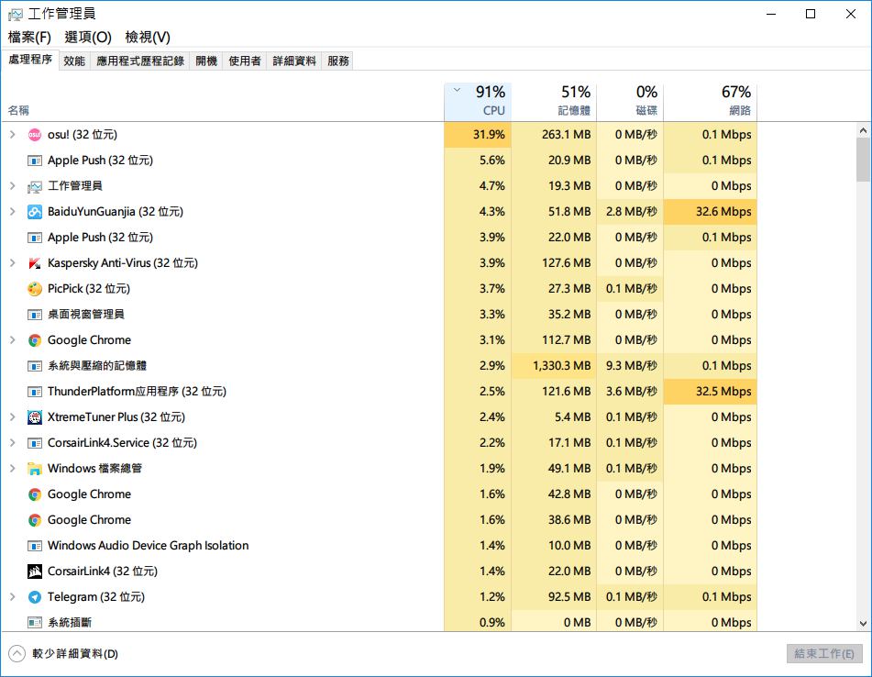
Task: Click the scrollbar down arrow
Action: (863, 624)
